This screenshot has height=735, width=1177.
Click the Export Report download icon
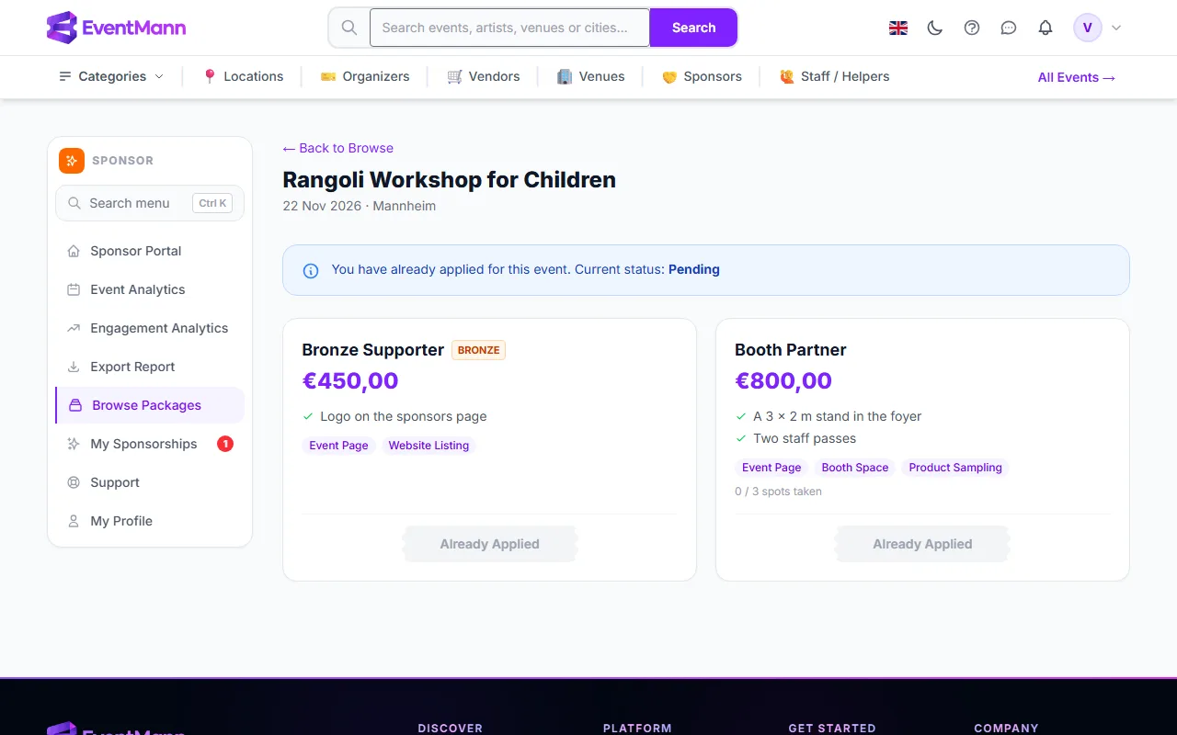pyautogui.click(x=74, y=367)
